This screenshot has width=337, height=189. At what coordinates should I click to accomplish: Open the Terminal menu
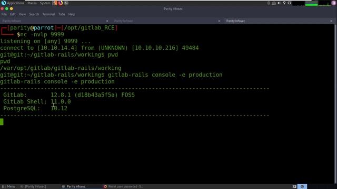(x=48, y=14)
